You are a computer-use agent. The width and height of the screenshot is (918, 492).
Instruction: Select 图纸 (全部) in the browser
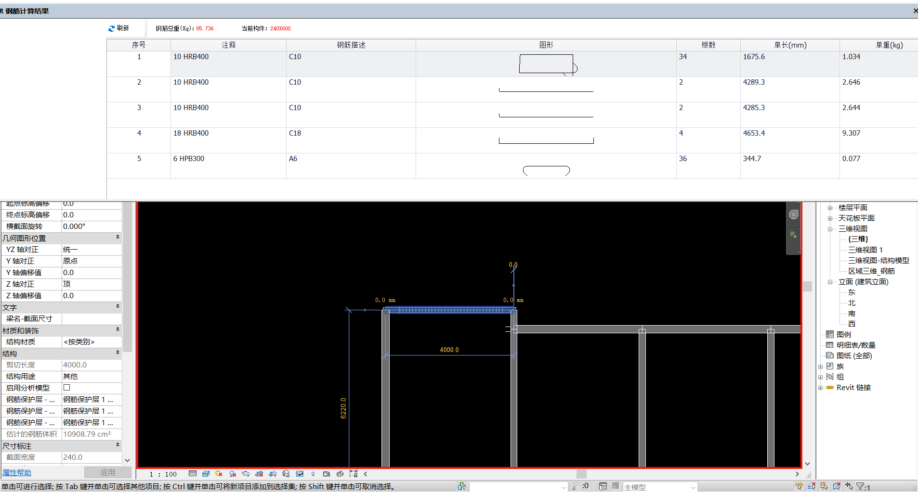854,355
